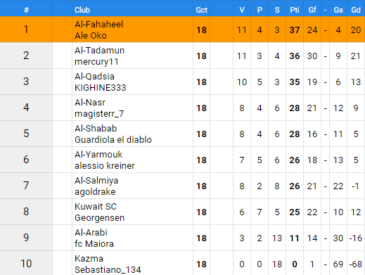This screenshot has width=365, height=275.
Task: Click the Gd goal difference header
Action: 356,10
